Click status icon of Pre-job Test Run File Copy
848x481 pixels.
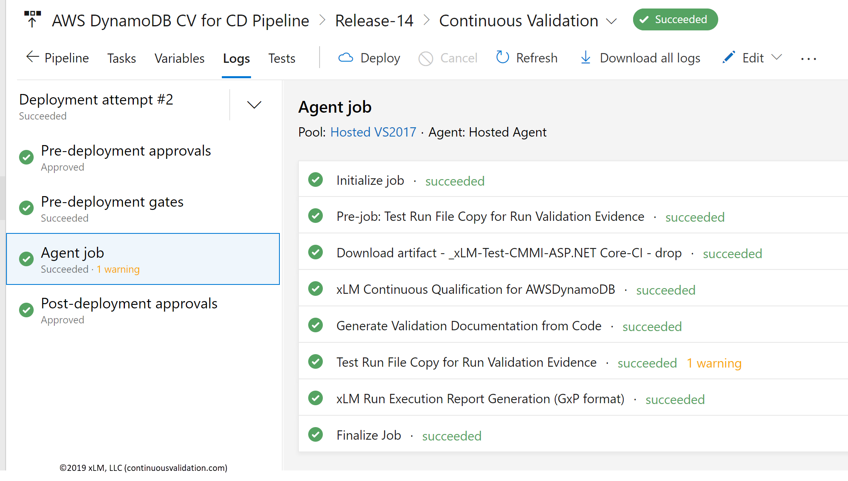click(316, 216)
